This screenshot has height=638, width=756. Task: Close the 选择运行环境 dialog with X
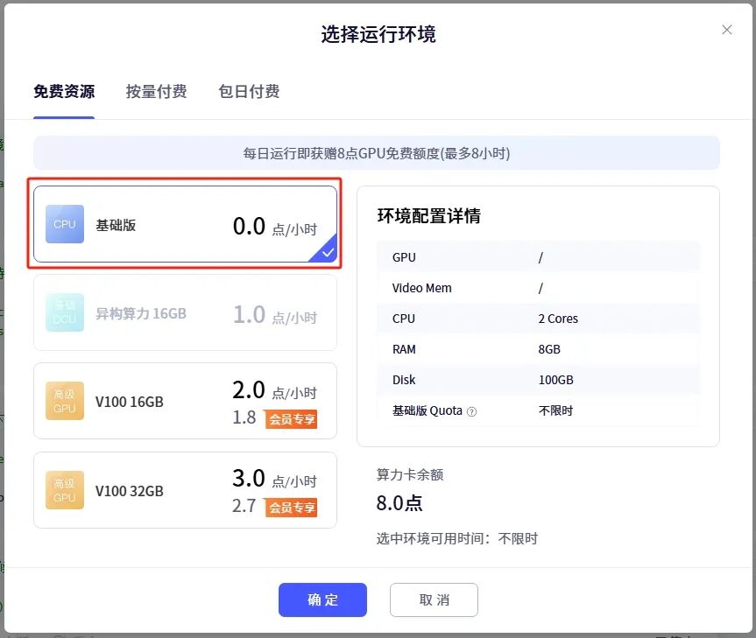[726, 30]
